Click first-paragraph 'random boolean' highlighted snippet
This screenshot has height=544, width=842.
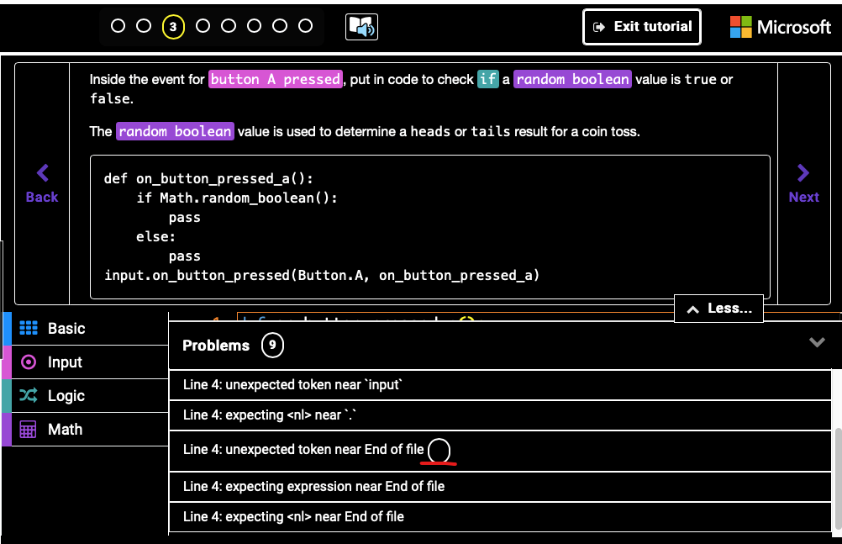572,80
